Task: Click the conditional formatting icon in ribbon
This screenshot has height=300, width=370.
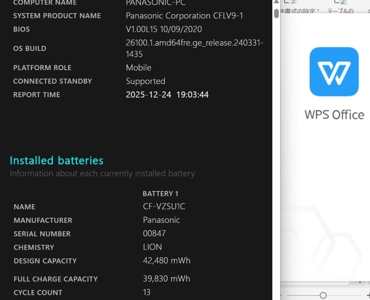Action: [x=291, y=2]
